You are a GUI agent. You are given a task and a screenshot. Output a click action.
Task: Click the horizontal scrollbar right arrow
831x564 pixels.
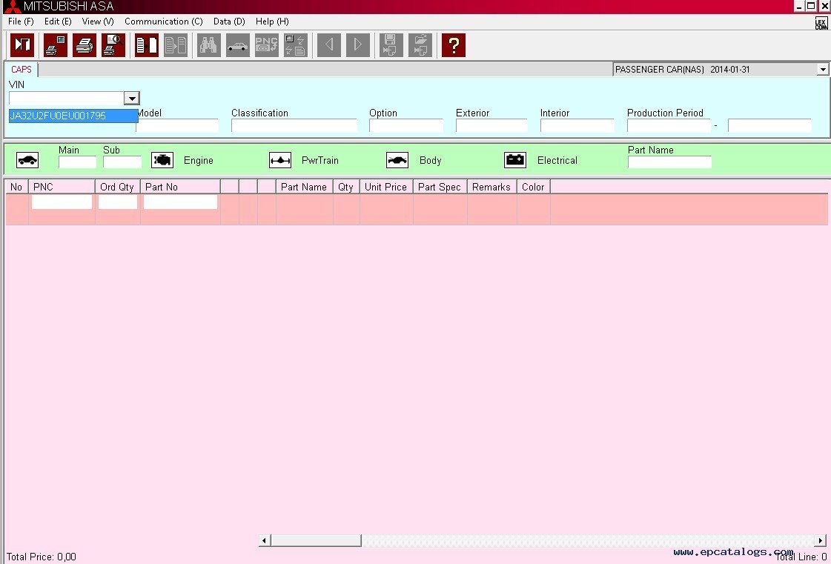pyautogui.click(x=821, y=541)
